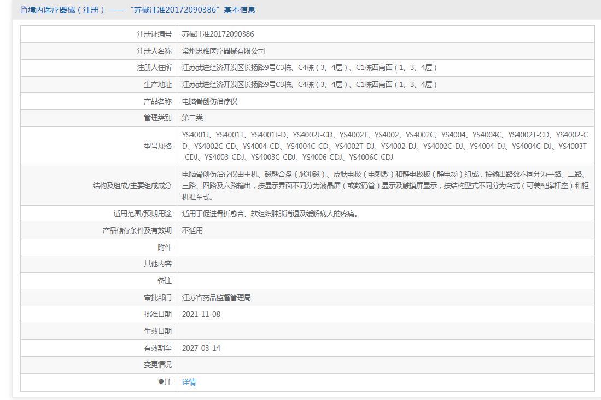This screenshot has width=601, height=400.
Task: Click the 备注 row label
Action: [165, 281]
